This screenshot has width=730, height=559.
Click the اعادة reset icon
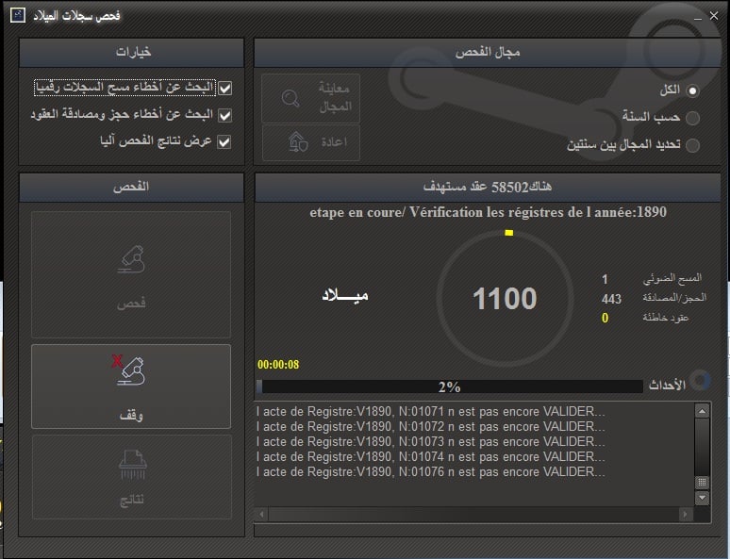tap(297, 141)
